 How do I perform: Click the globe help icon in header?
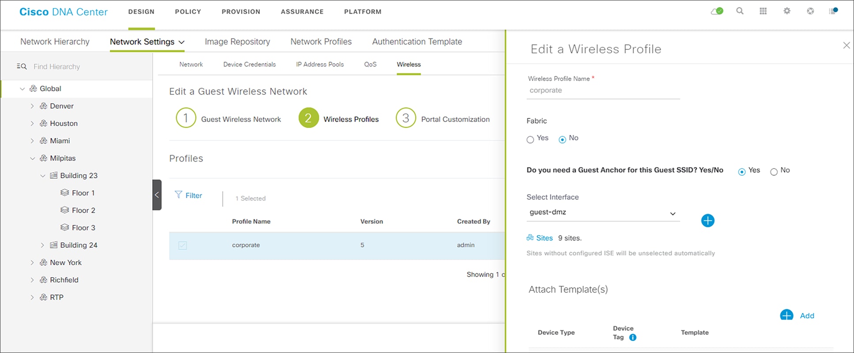tap(810, 11)
